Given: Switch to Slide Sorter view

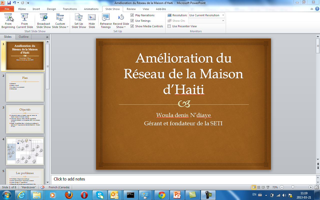Looking at the screenshot, I should tap(259, 187).
